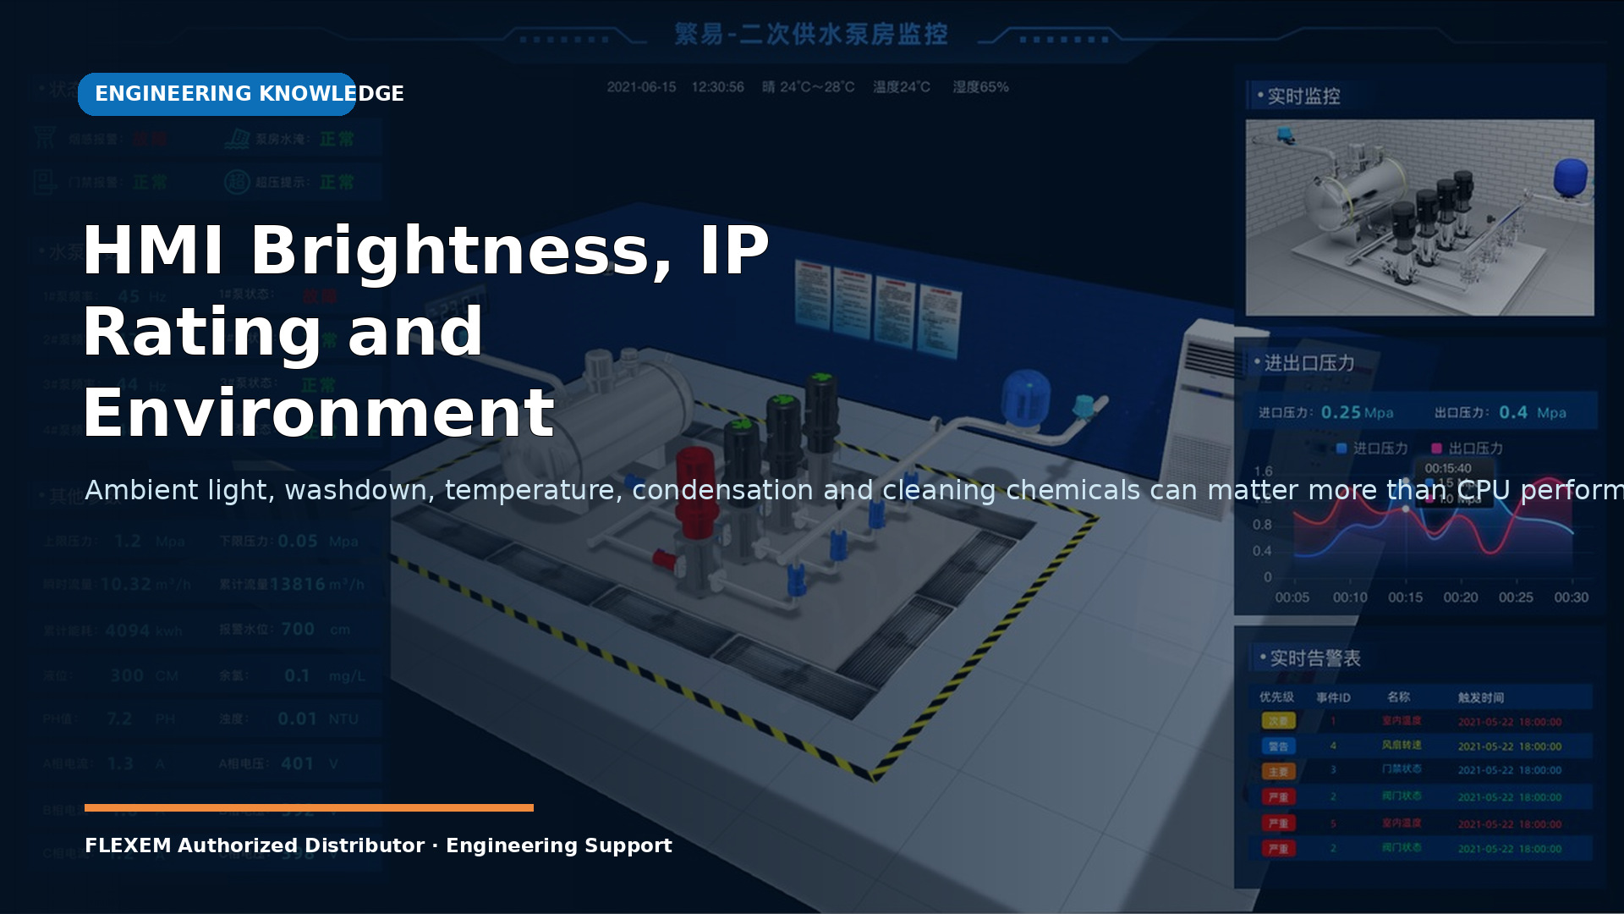Screen dimensions: 1624x914
Task: Click the 12:30:56 clock readout
Action: pos(717,87)
